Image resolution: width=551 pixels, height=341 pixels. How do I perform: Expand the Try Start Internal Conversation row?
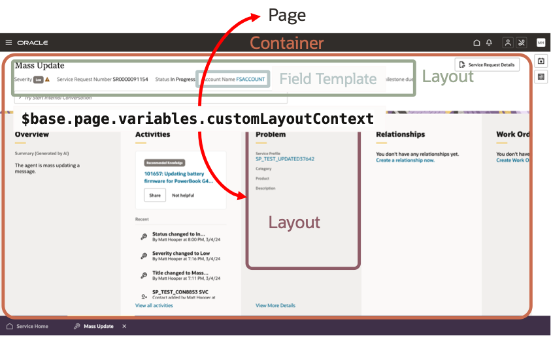coord(151,98)
